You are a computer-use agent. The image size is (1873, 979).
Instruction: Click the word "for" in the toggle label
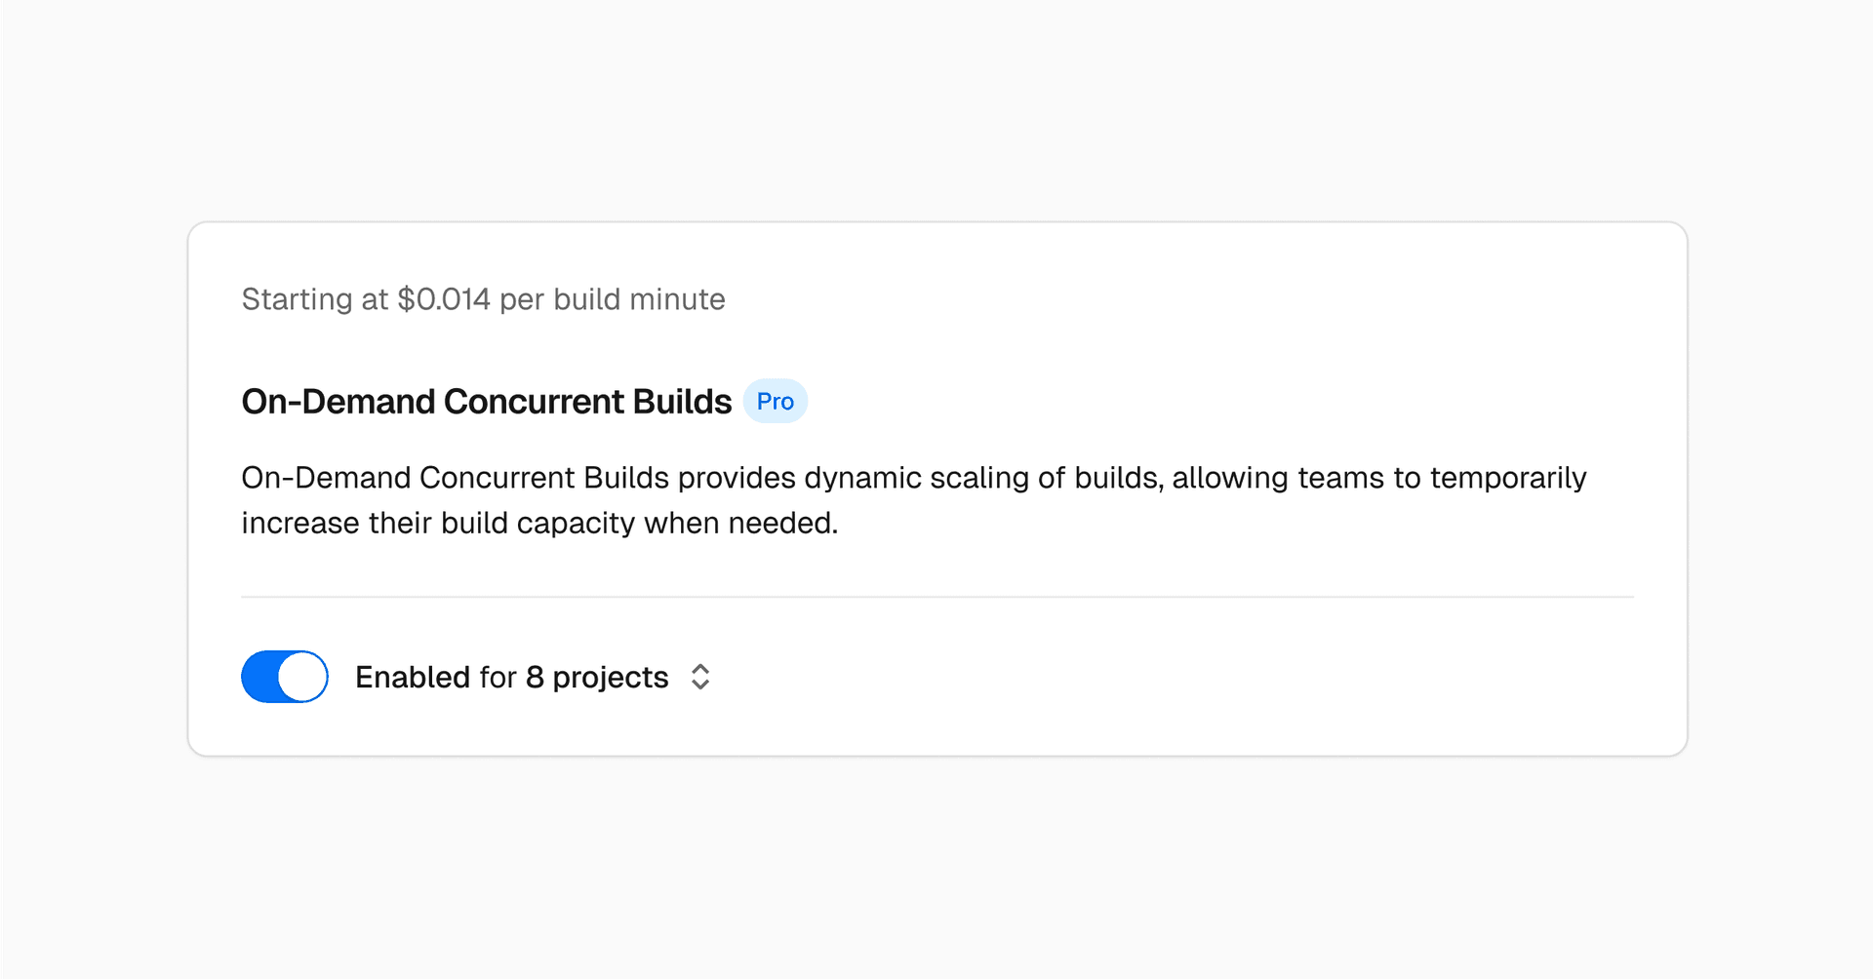tap(498, 677)
